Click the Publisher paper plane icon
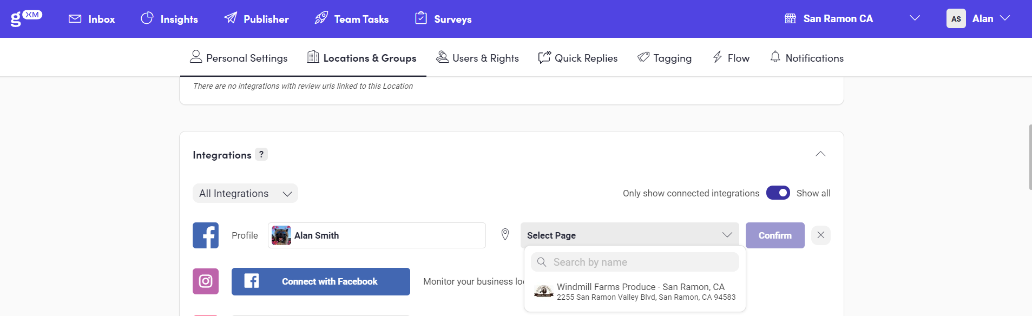The image size is (1032, 316). [x=231, y=18]
